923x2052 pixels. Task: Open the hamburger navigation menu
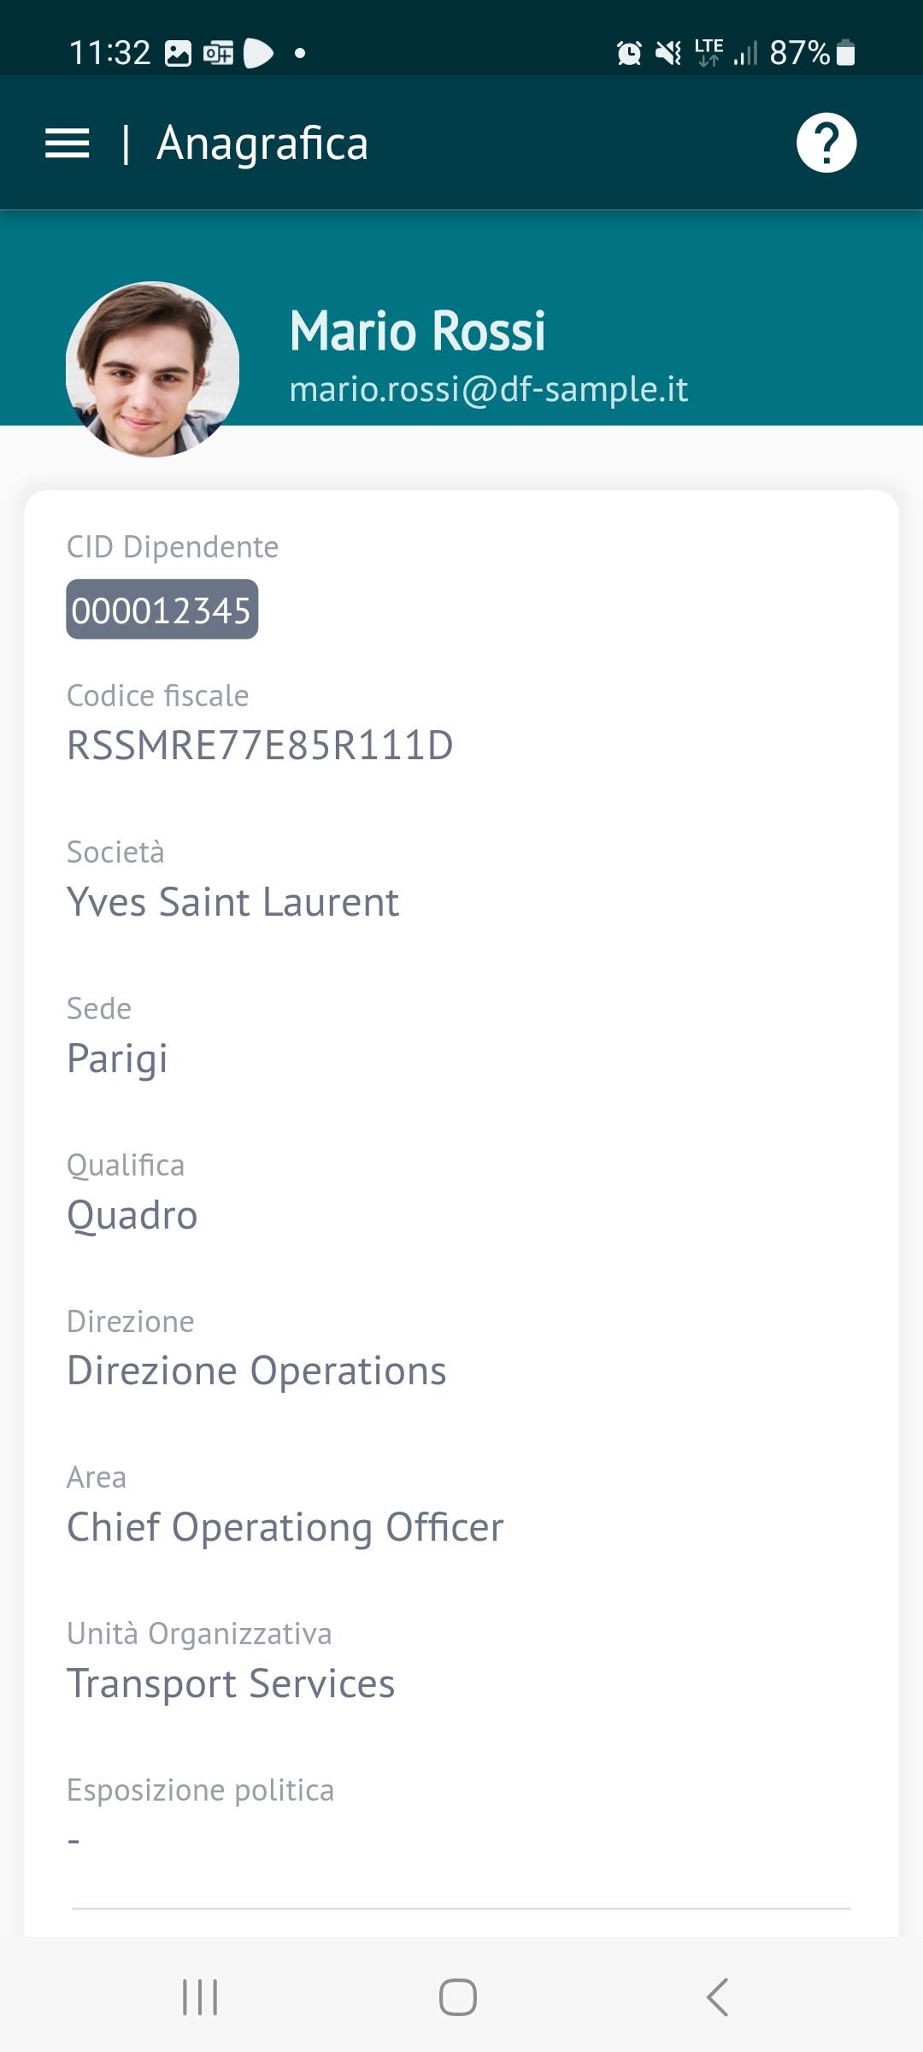(x=67, y=144)
